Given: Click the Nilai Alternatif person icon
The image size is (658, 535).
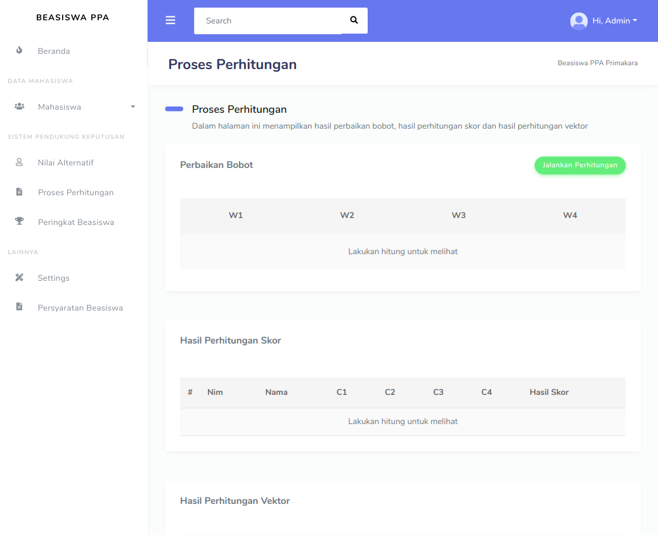Looking at the screenshot, I should (19, 162).
